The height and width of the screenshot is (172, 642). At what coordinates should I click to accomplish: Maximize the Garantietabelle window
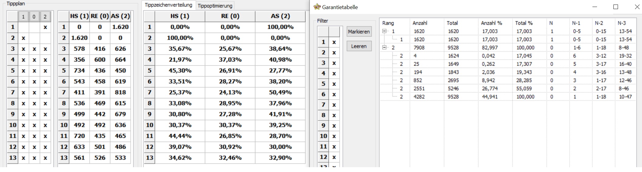click(x=616, y=7)
